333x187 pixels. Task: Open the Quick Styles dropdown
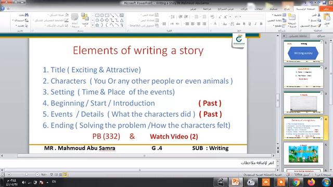pyautogui.click(x=74, y=20)
